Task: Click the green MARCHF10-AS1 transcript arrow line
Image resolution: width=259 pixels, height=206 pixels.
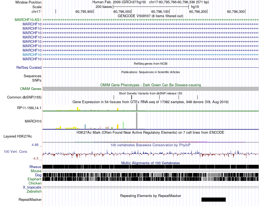Action: pyautogui.click(x=150, y=20)
